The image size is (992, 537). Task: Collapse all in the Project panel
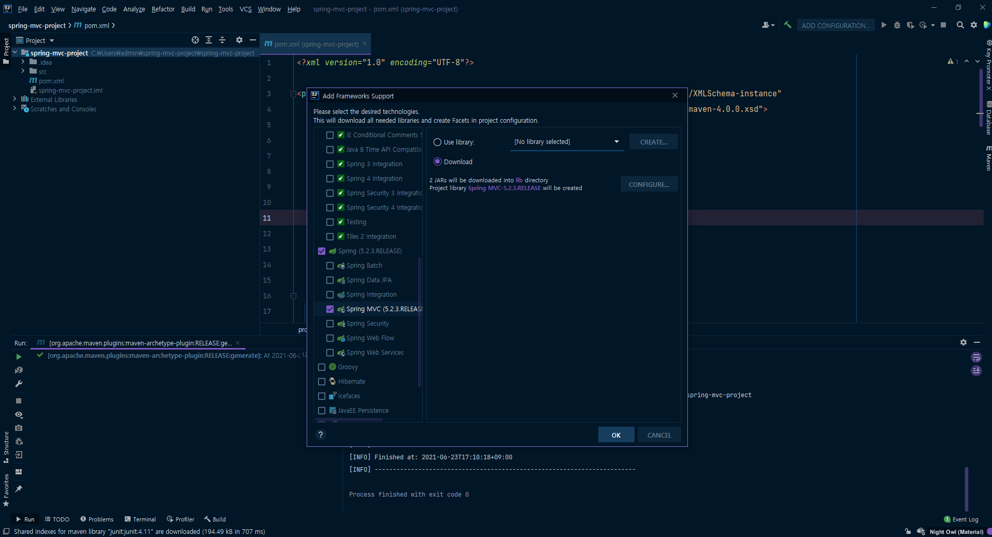[222, 40]
